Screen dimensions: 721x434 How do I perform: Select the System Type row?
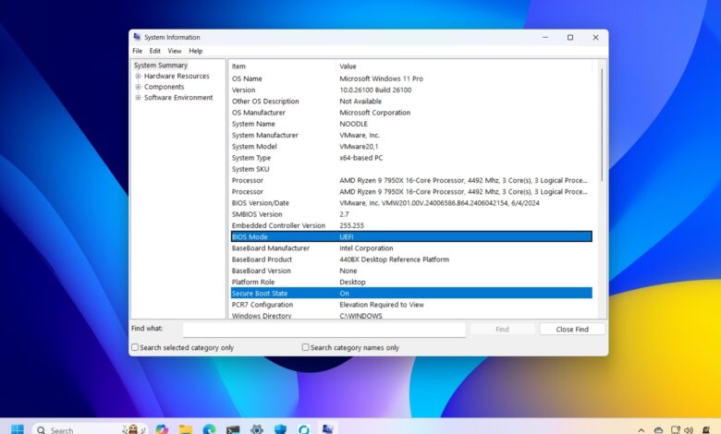411,158
